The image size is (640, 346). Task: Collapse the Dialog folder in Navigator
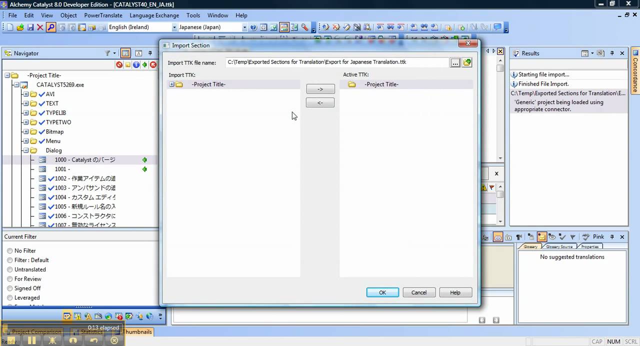pyautogui.click(x=26, y=150)
